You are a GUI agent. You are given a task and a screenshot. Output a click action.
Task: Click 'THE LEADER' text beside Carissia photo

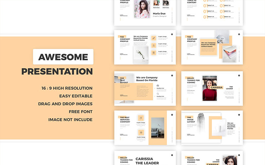point(229,88)
